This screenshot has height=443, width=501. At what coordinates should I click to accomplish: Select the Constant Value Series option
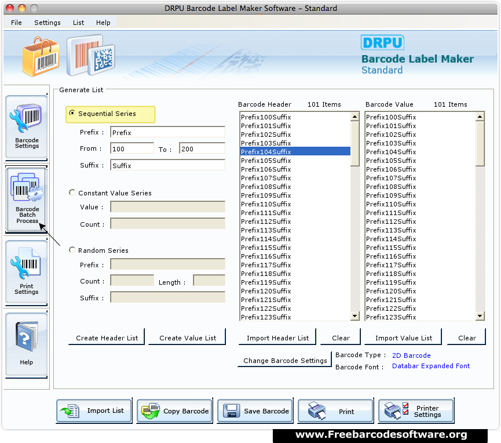point(72,193)
